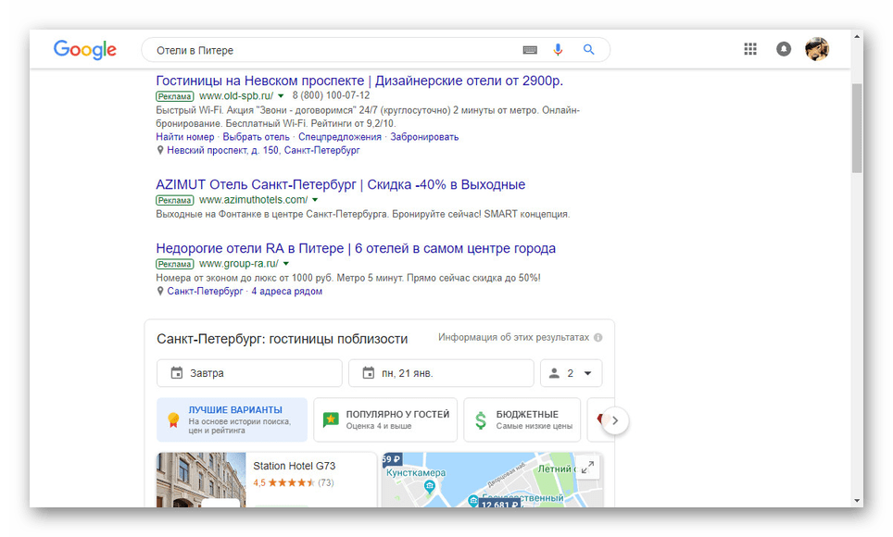Screen dimensions: 893x537
Task: Click the 12 681 ₽ price marker on map
Action: point(500,504)
